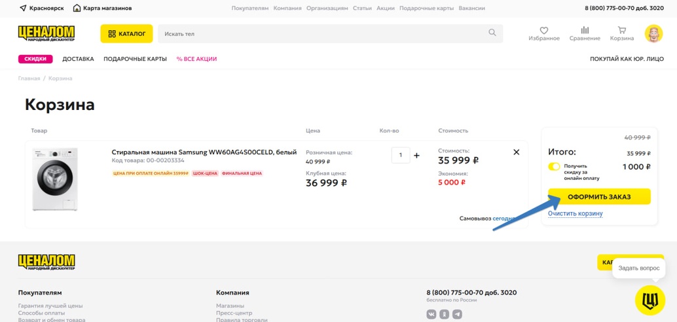This screenshot has height=322, width=677.
Task: Open washing machine product thumbnail
Action: 55,179
